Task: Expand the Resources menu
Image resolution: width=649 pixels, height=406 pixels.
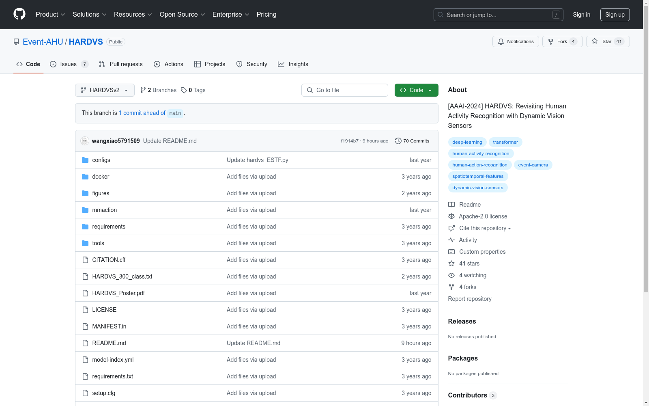Action: tap(133, 14)
